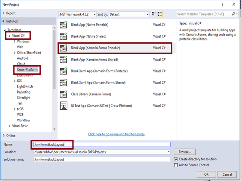Select UI Test App (Xamarin.UITest) template name
The width and height of the screenshot is (241, 181).
click(101, 106)
